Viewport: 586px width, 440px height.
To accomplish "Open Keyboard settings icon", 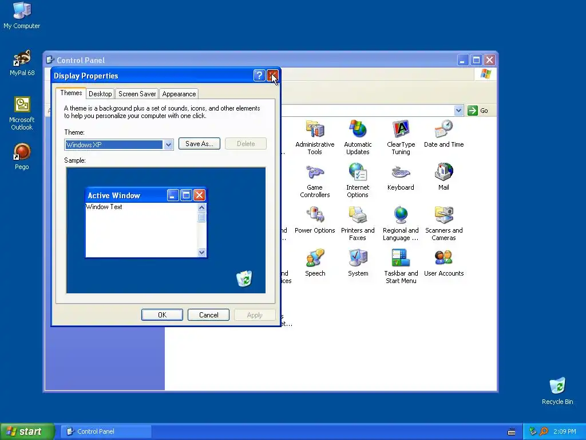I will coord(401,176).
